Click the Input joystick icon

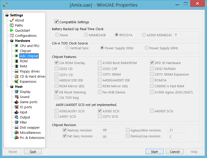17,112
